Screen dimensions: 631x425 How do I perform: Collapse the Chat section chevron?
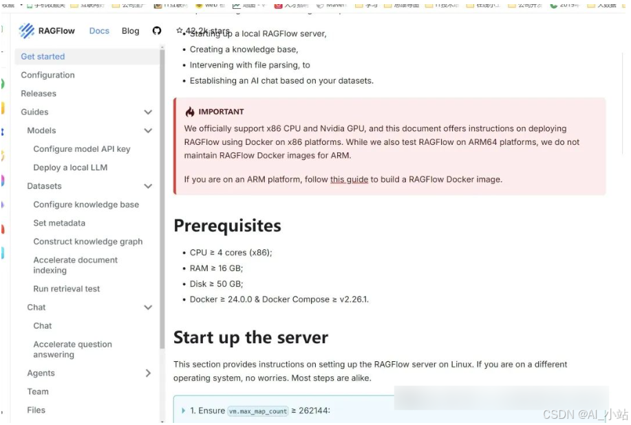148,308
